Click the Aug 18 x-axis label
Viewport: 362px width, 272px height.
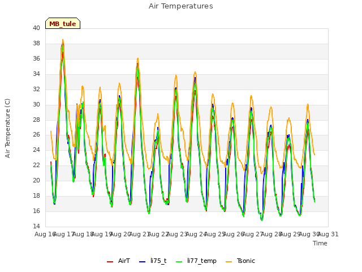click(83, 234)
